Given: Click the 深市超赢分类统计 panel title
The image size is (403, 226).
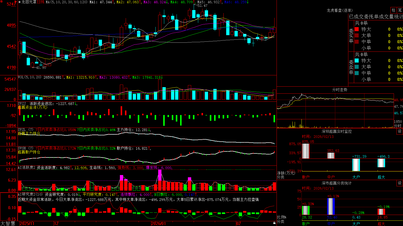Looking at the screenshot, I should (337, 183).
